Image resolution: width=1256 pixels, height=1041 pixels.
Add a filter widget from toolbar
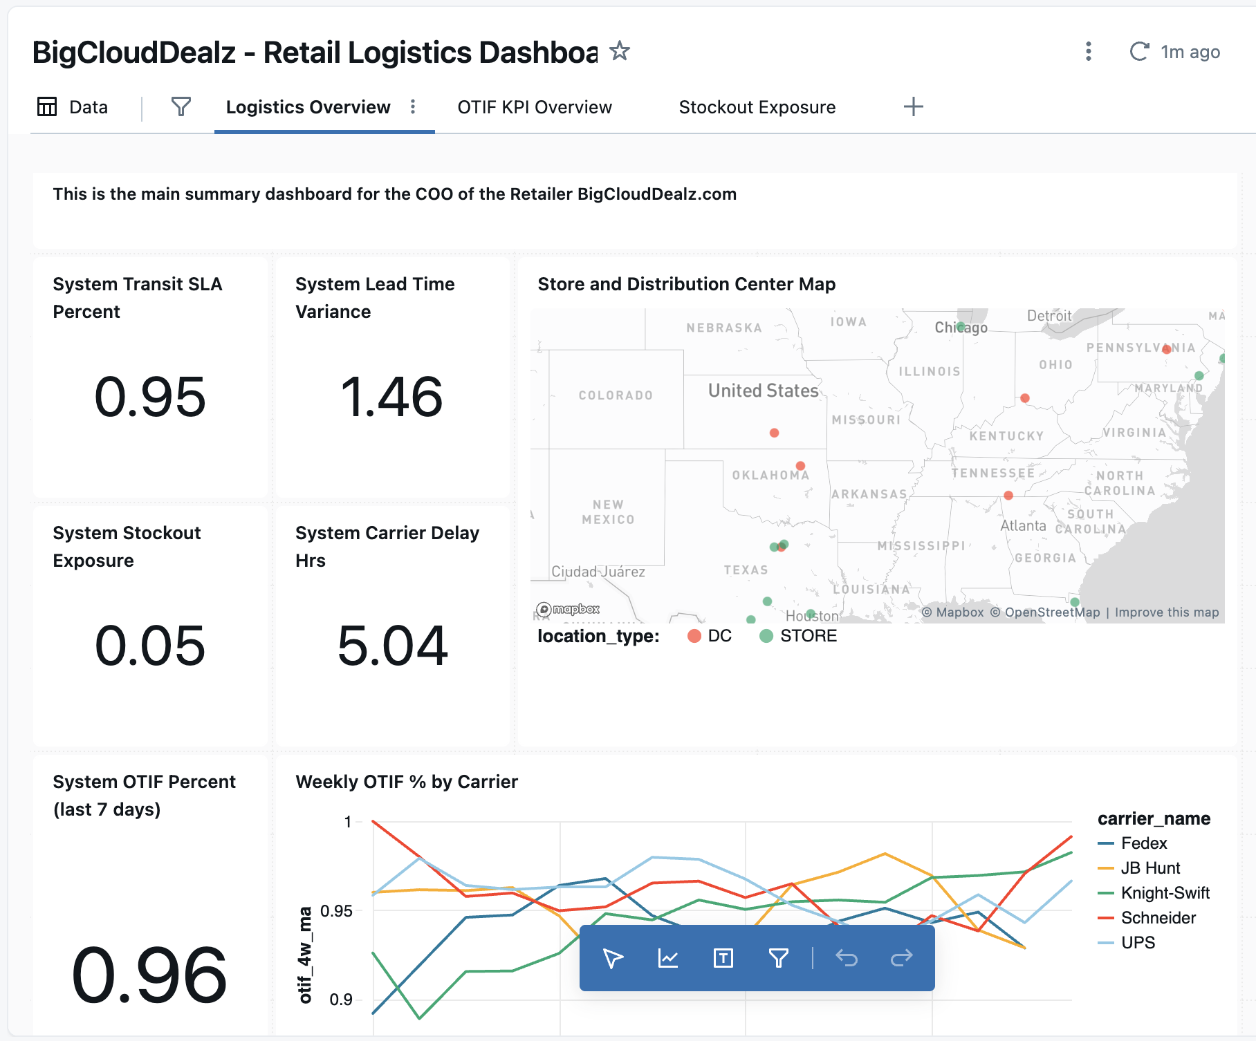point(778,958)
